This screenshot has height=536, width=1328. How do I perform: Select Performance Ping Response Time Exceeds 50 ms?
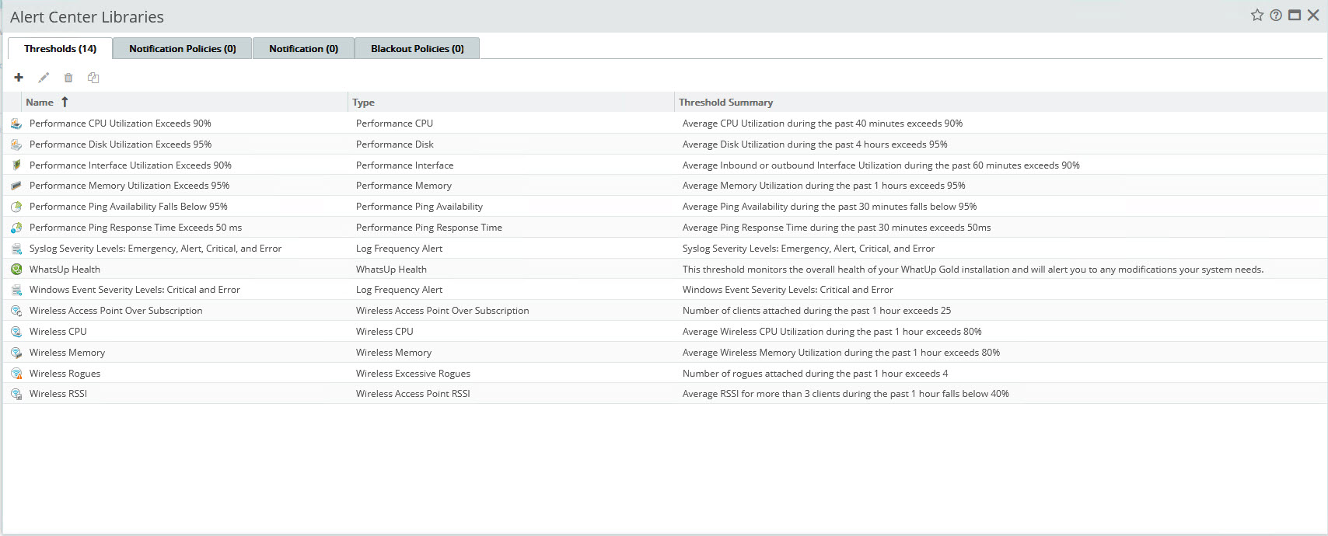click(x=135, y=228)
